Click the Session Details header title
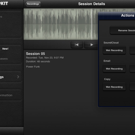The width and height of the screenshot is (135, 135). [x=92, y=4]
